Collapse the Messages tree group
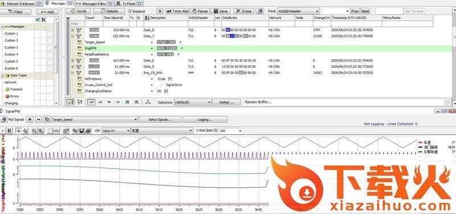456x214 pixels. pos(3,26)
